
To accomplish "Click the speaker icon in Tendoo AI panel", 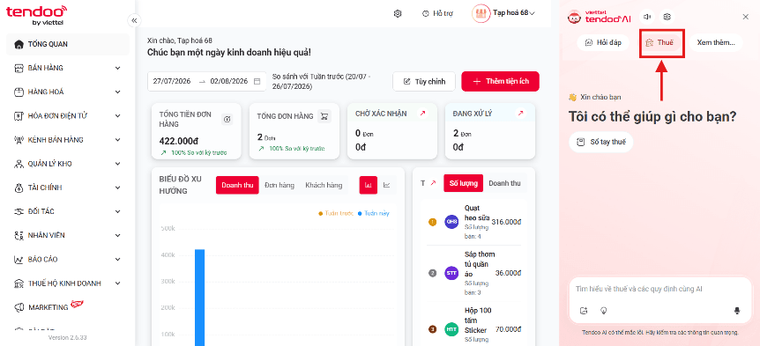I will coord(646,17).
